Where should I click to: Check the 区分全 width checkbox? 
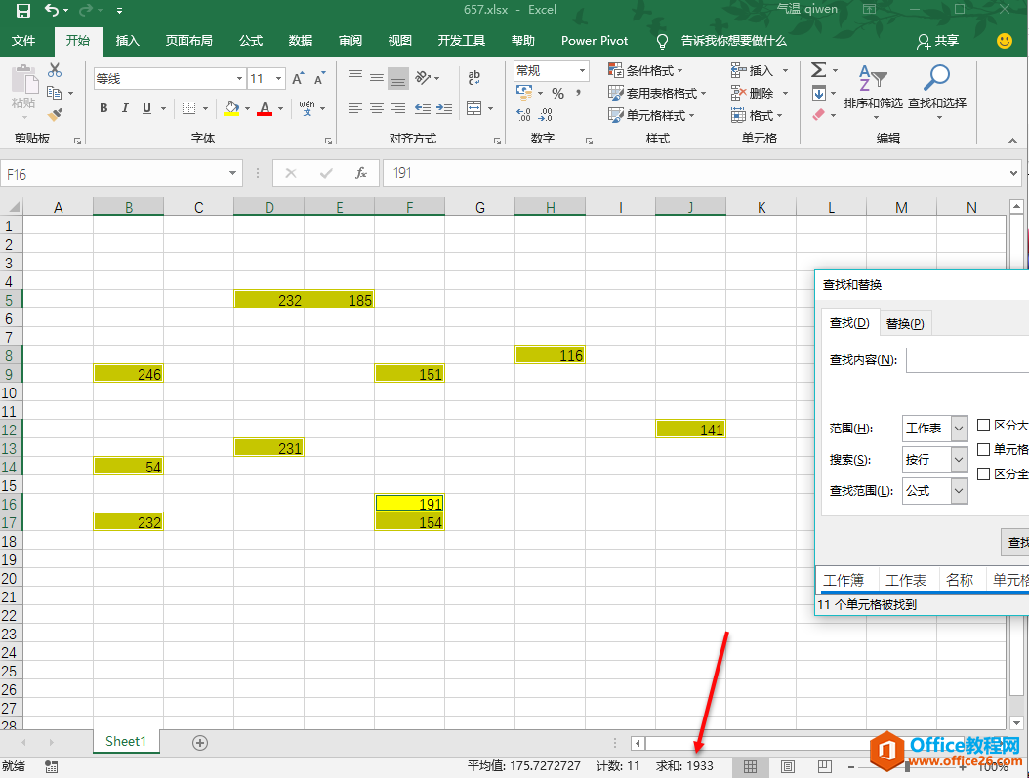pos(984,473)
